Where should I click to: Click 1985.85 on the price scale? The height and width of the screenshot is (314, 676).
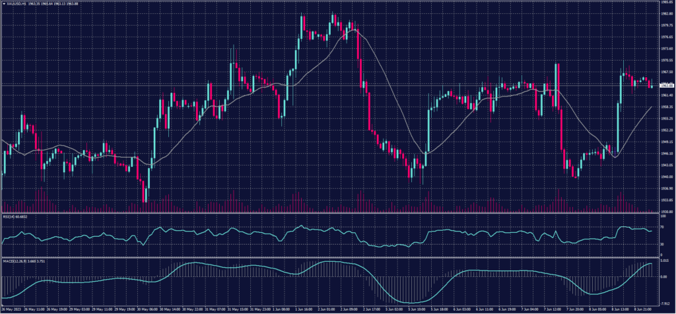(666, 3)
